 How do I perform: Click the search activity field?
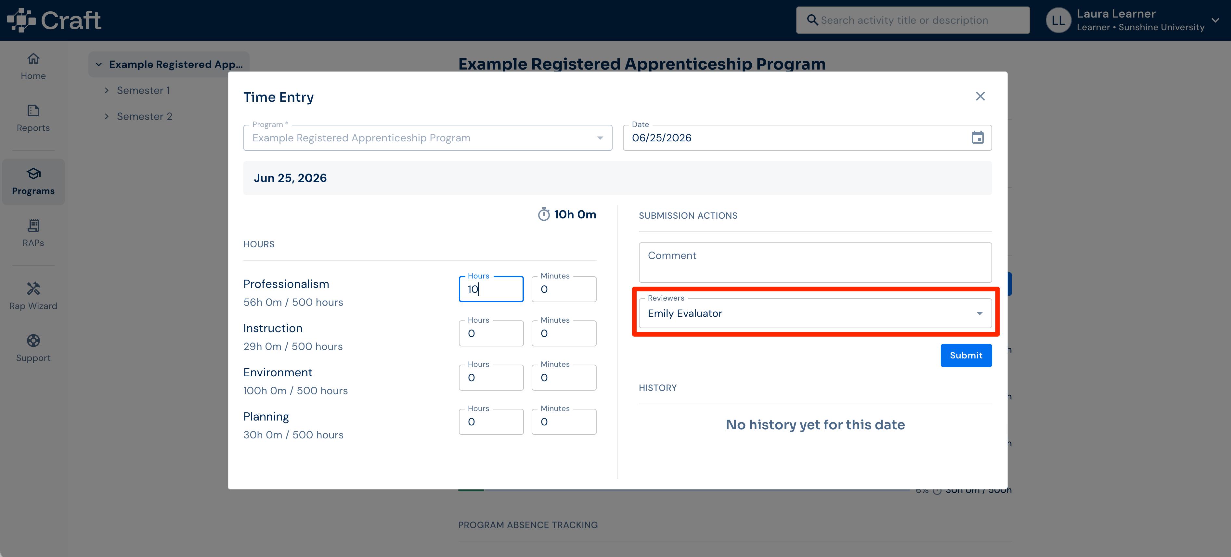click(912, 20)
